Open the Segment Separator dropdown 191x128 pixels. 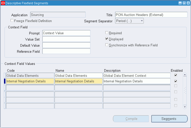coord(141,21)
